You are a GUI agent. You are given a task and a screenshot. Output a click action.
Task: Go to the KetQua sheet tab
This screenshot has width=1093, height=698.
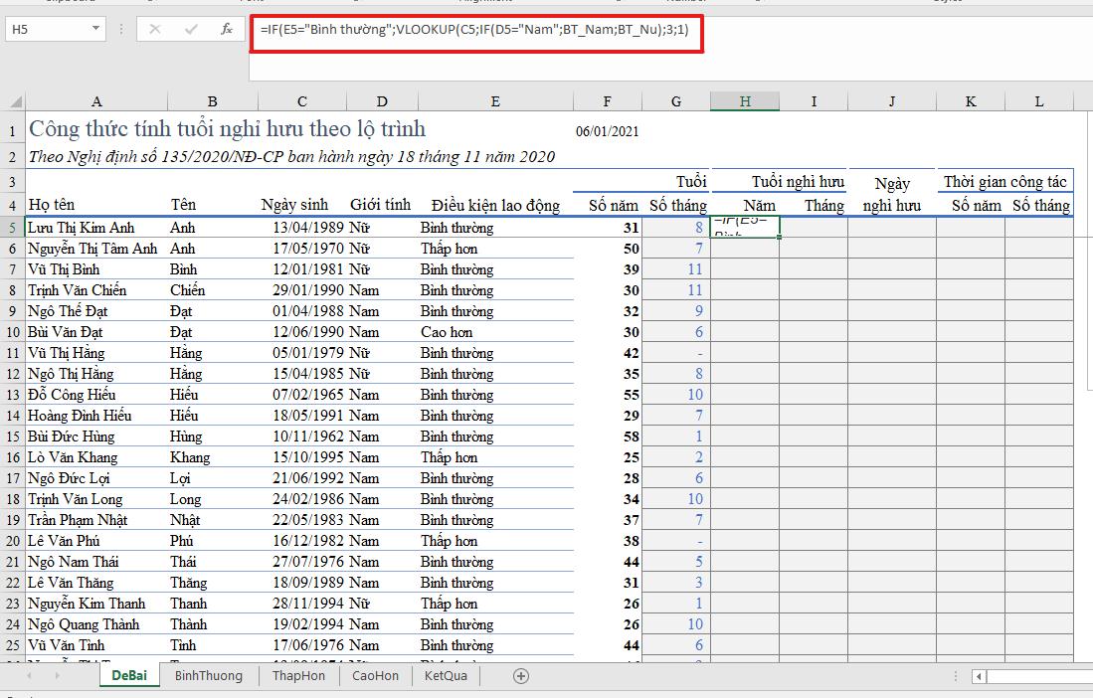pyautogui.click(x=445, y=676)
